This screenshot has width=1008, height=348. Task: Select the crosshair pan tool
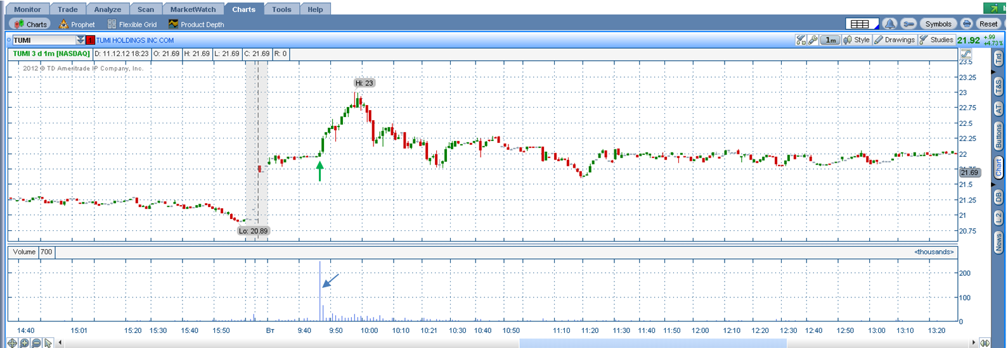11,343
